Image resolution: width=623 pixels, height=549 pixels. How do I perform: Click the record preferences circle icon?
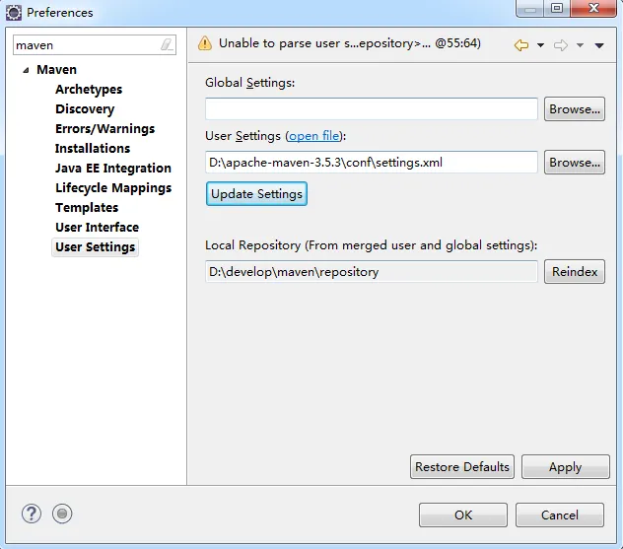(62, 514)
